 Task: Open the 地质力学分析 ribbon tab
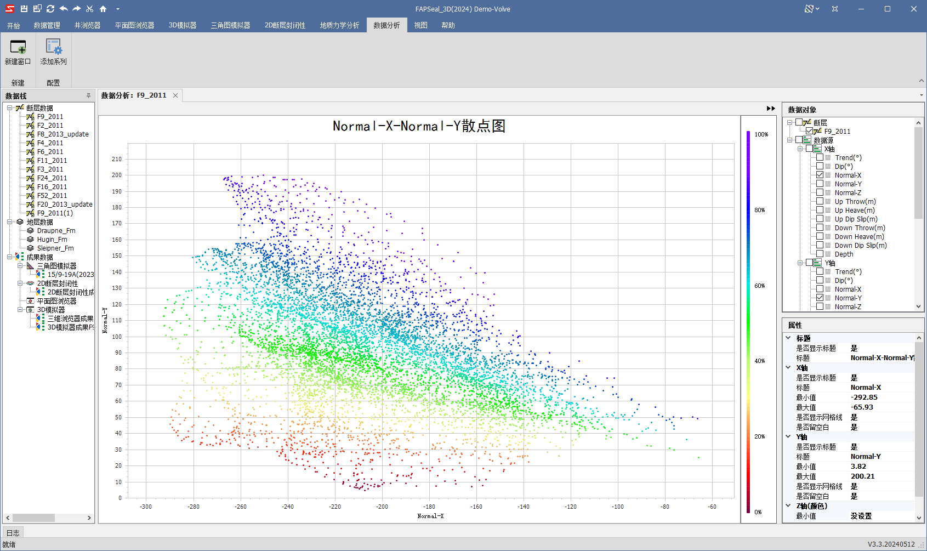340,25
